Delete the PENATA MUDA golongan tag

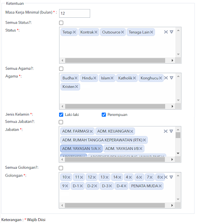click(x=160, y=186)
